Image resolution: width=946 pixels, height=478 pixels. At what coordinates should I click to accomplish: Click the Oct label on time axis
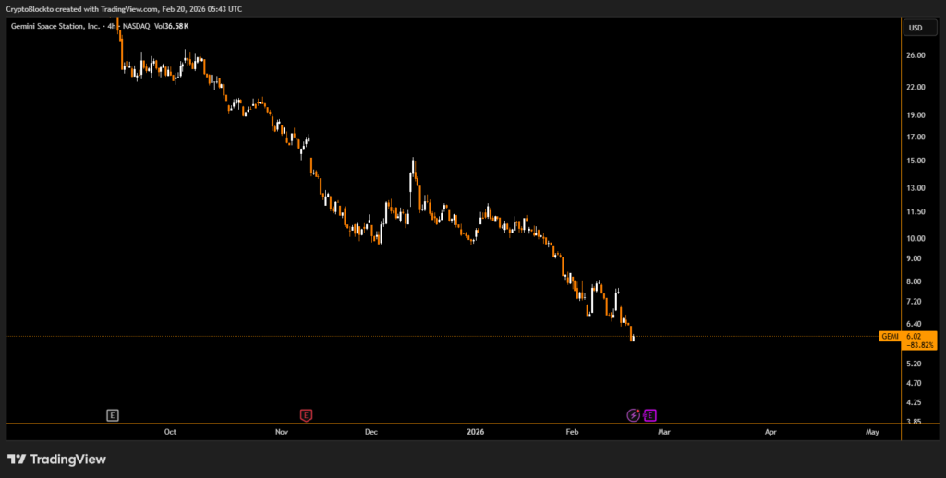point(170,431)
